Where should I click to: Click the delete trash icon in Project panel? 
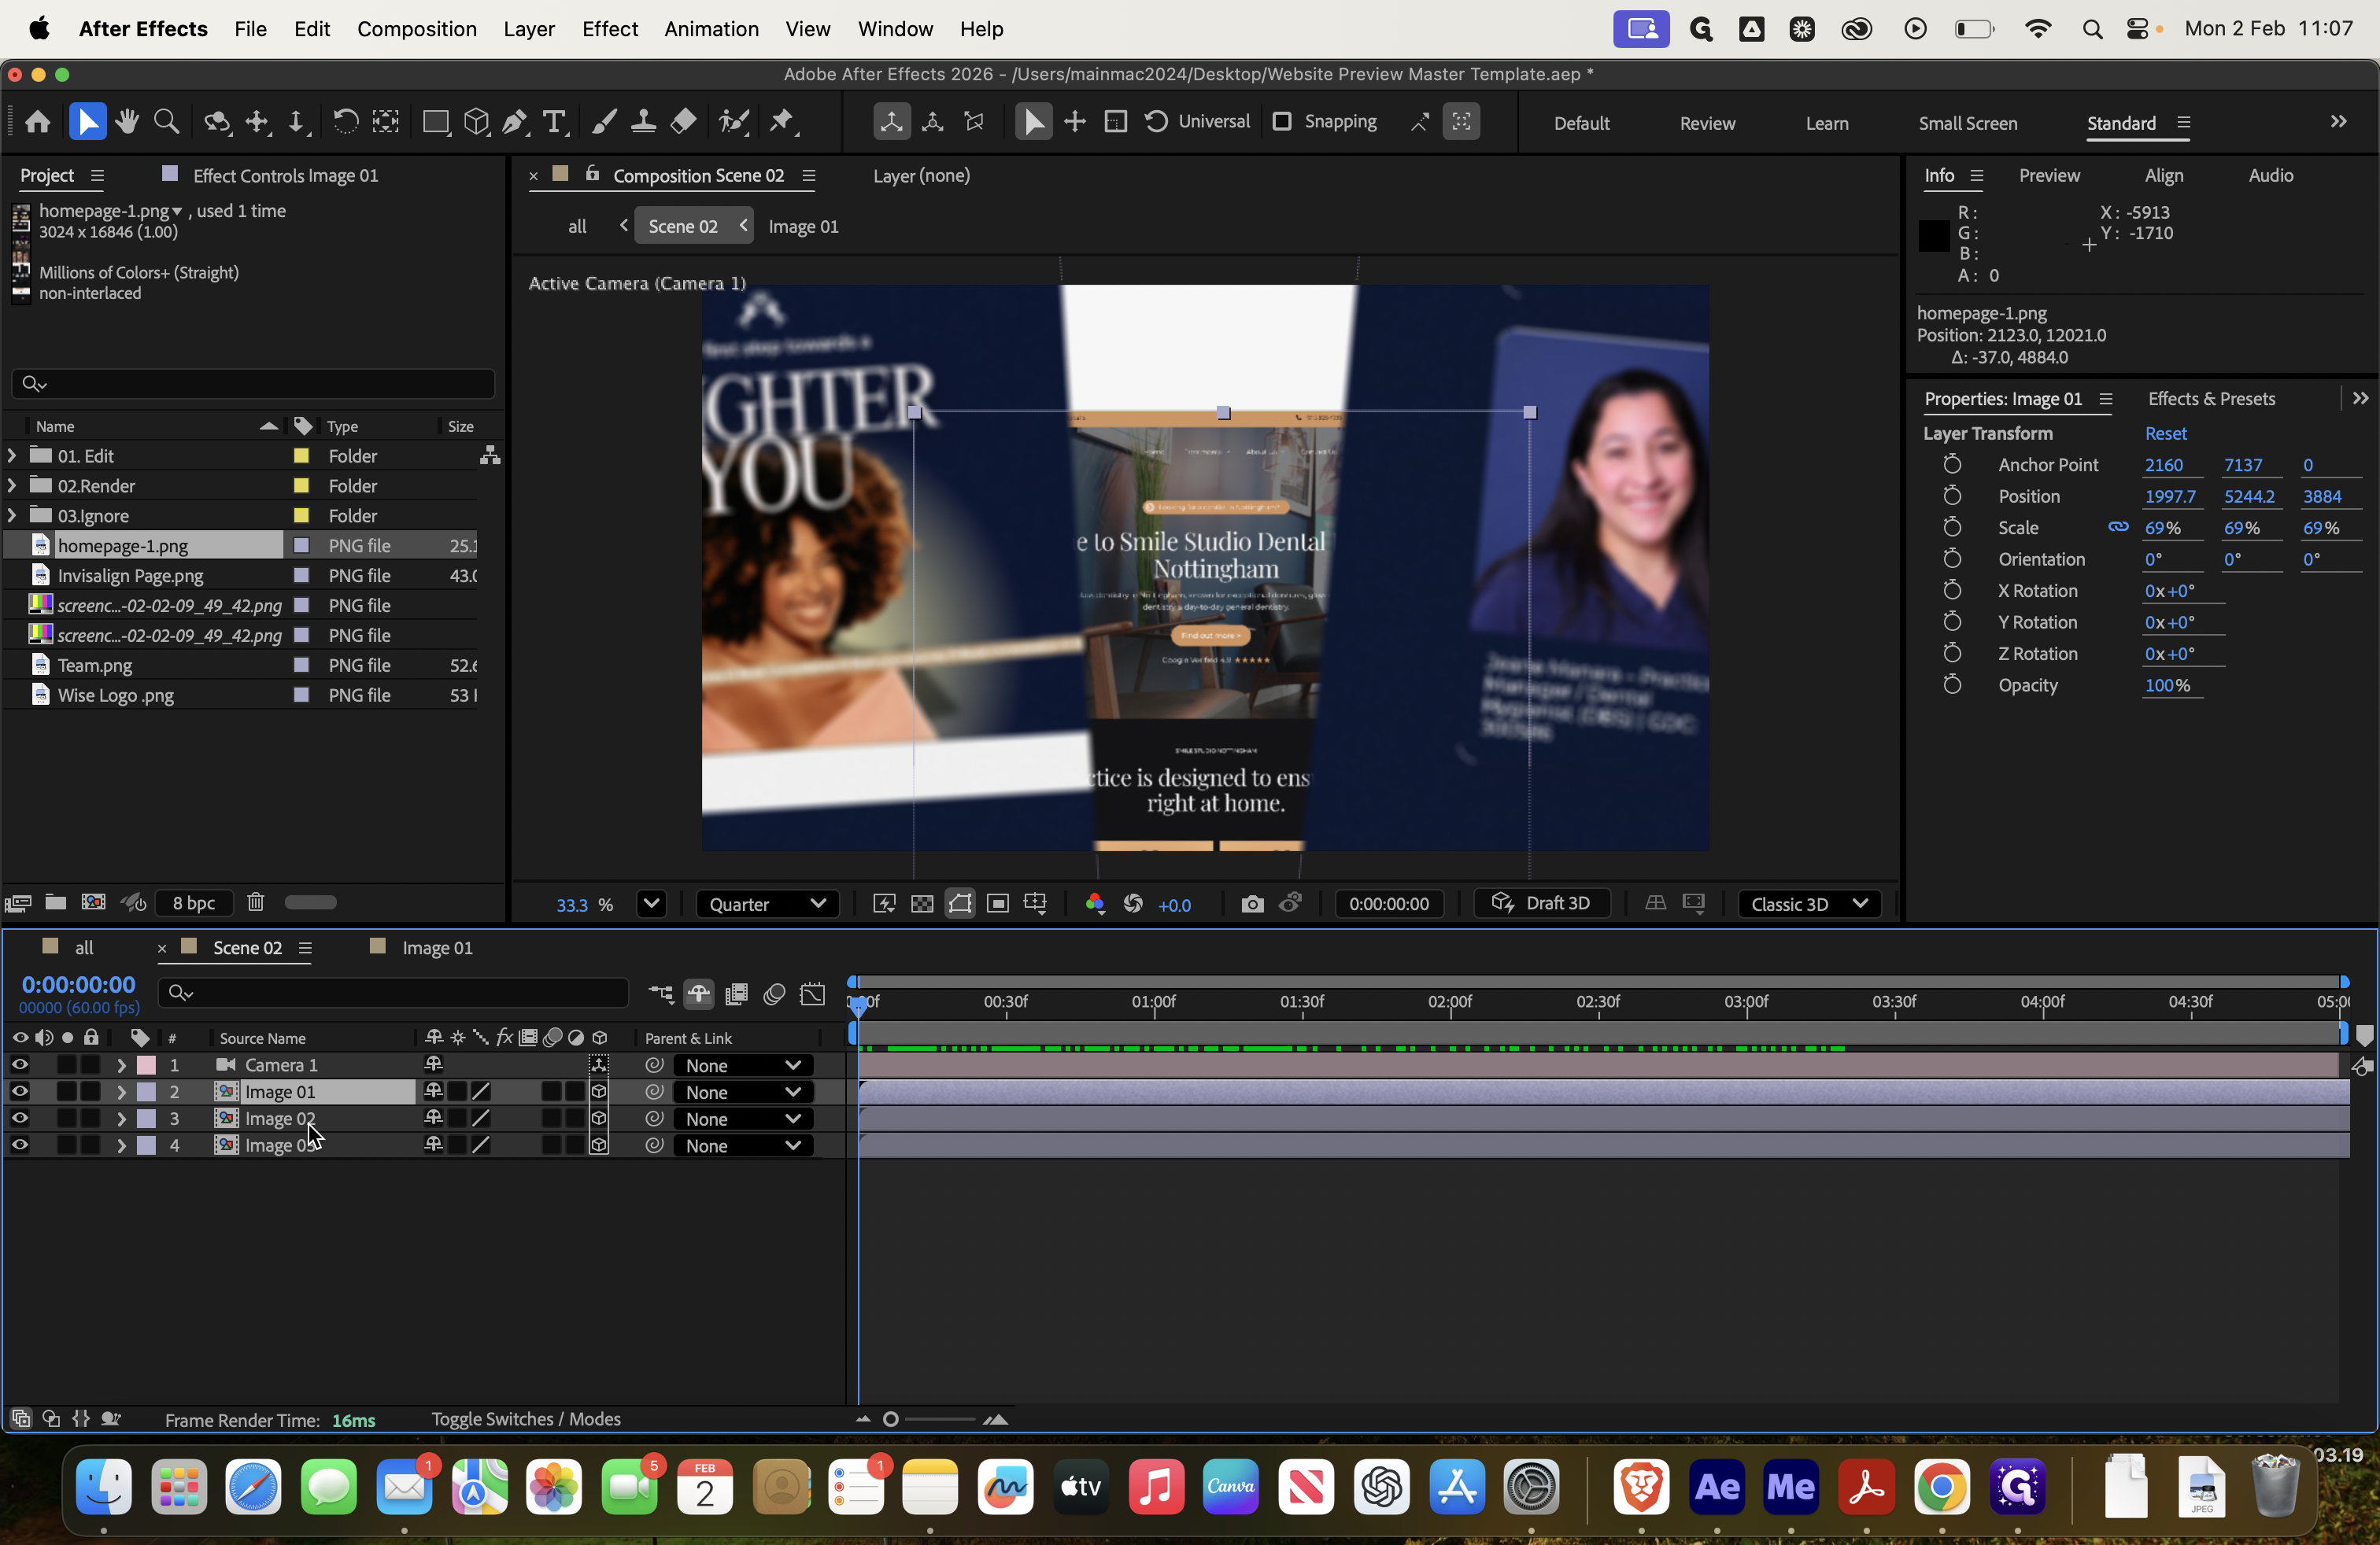(x=256, y=902)
